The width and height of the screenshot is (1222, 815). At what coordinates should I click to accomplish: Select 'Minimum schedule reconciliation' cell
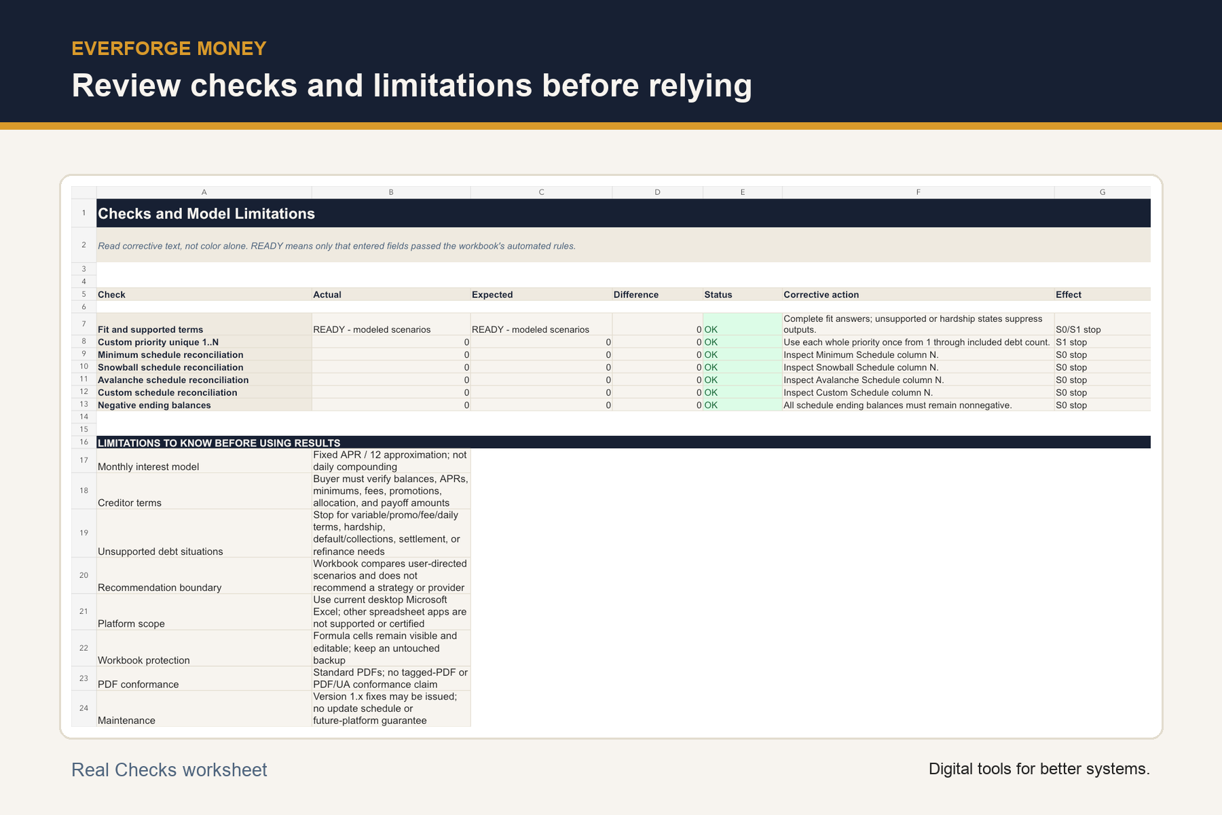[x=204, y=355]
